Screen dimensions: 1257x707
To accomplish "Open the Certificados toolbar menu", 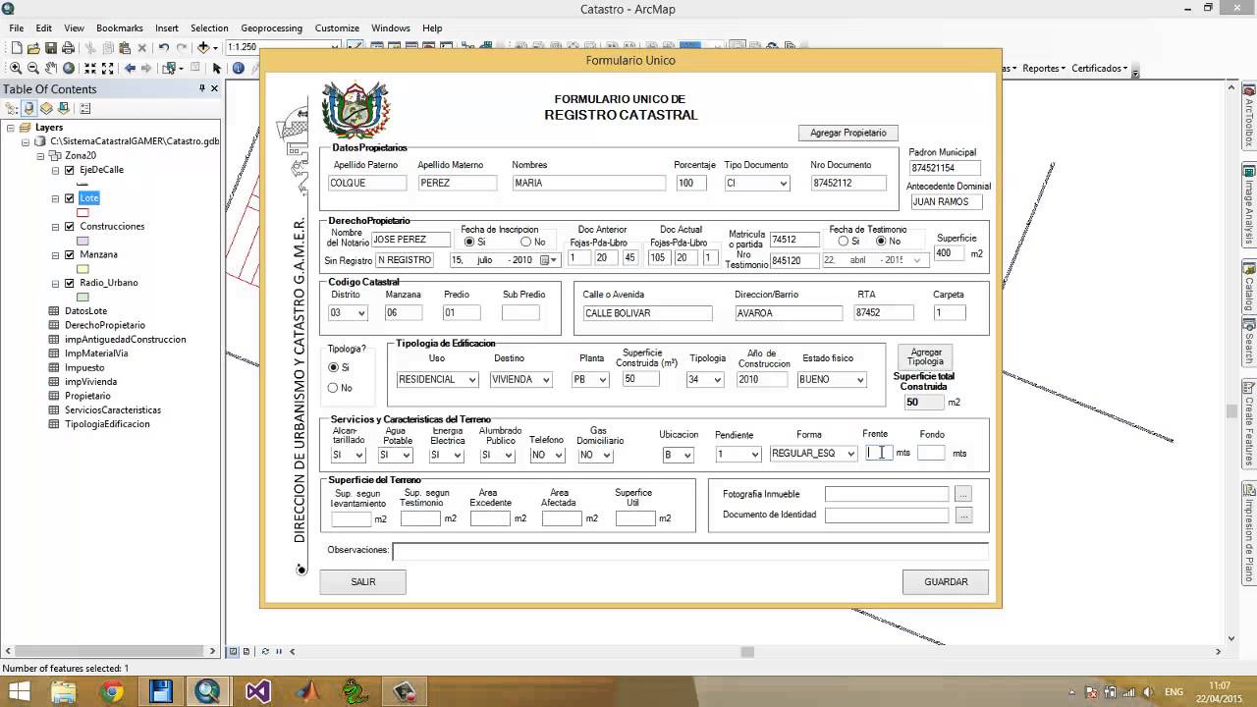I will 1099,68.
